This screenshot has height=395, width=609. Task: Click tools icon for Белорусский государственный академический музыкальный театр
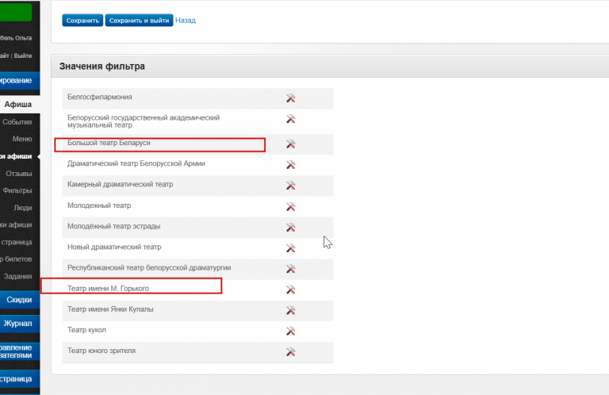pyautogui.click(x=290, y=119)
